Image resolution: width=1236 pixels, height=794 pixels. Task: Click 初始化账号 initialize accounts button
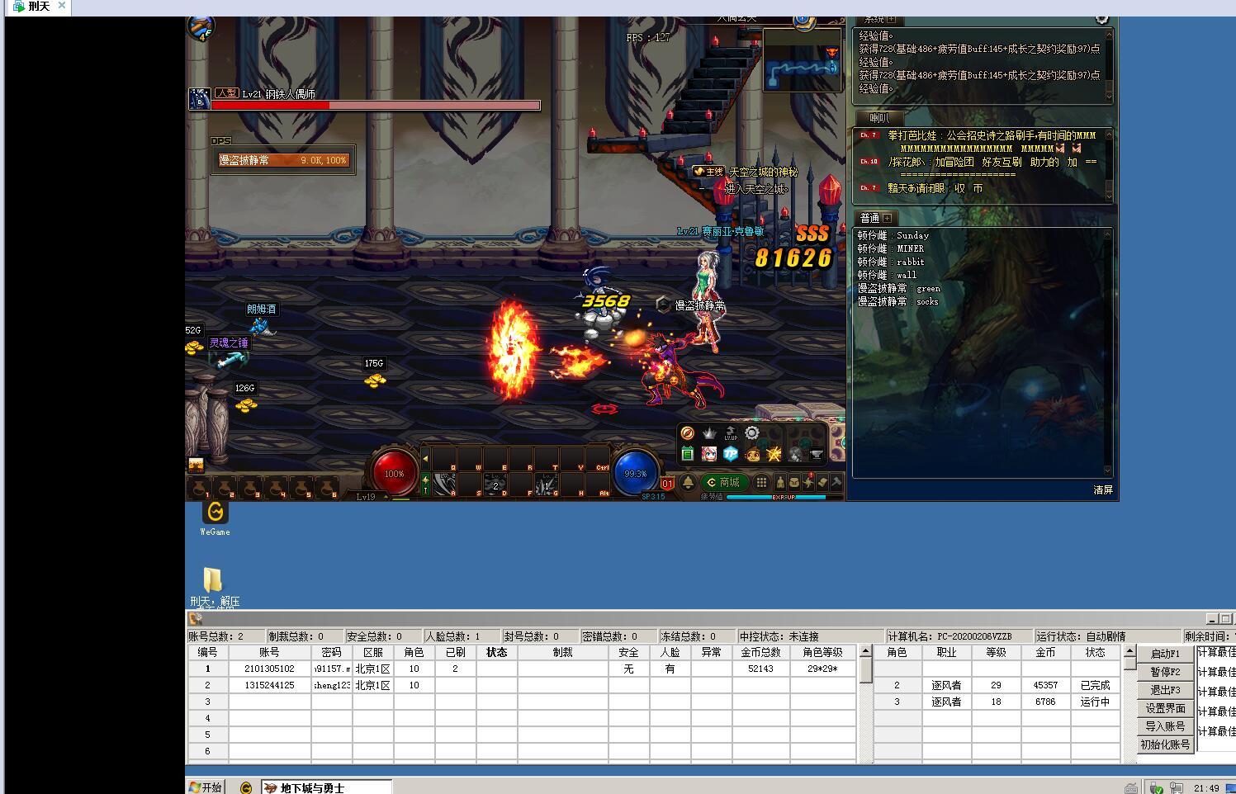1165,744
